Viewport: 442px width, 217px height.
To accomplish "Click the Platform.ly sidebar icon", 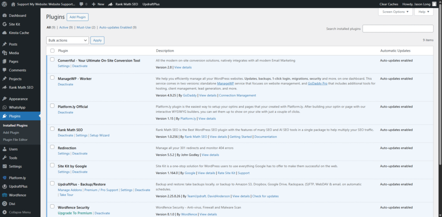I will point(4,178).
